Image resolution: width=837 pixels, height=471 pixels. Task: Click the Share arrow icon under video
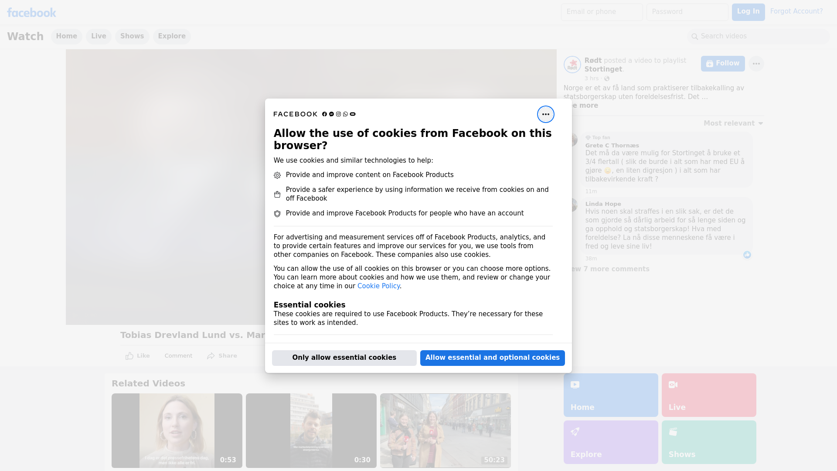(x=211, y=356)
